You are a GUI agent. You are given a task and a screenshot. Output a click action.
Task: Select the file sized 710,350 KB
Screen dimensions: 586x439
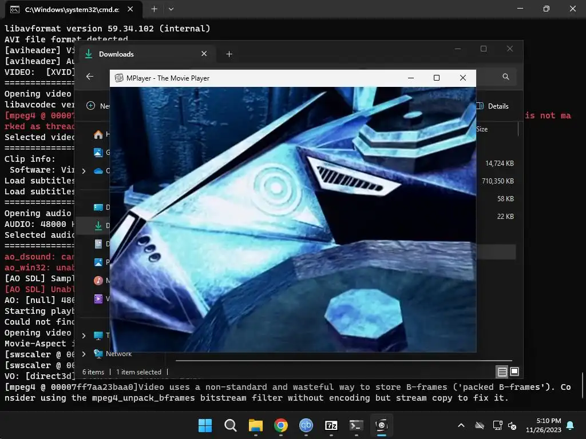[x=497, y=181]
